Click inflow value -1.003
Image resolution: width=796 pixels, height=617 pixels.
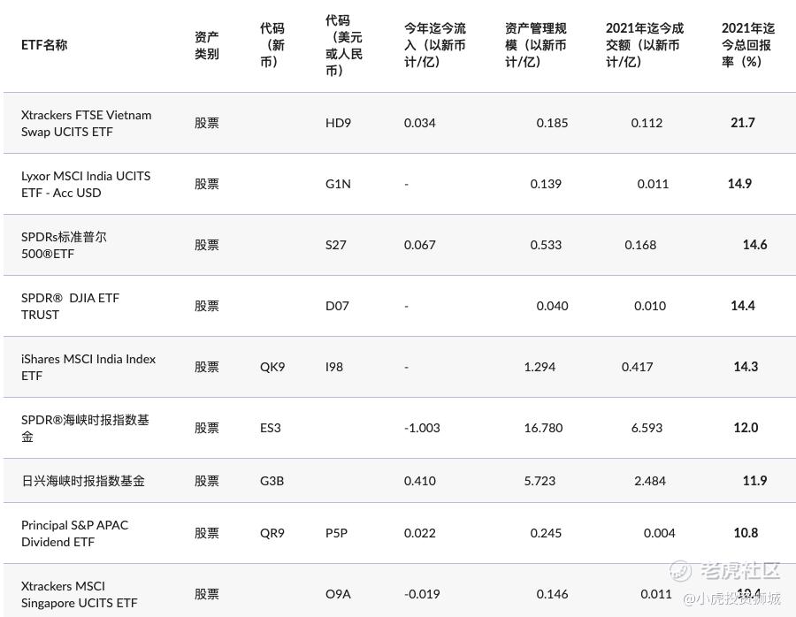click(x=422, y=428)
